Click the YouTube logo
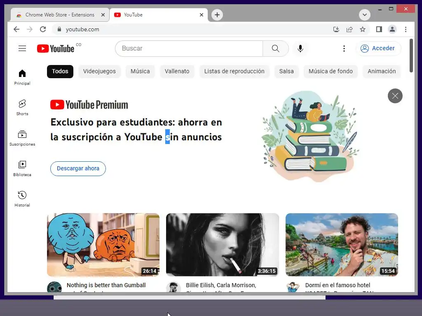The height and width of the screenshot is (316, 422). point(56,49)
